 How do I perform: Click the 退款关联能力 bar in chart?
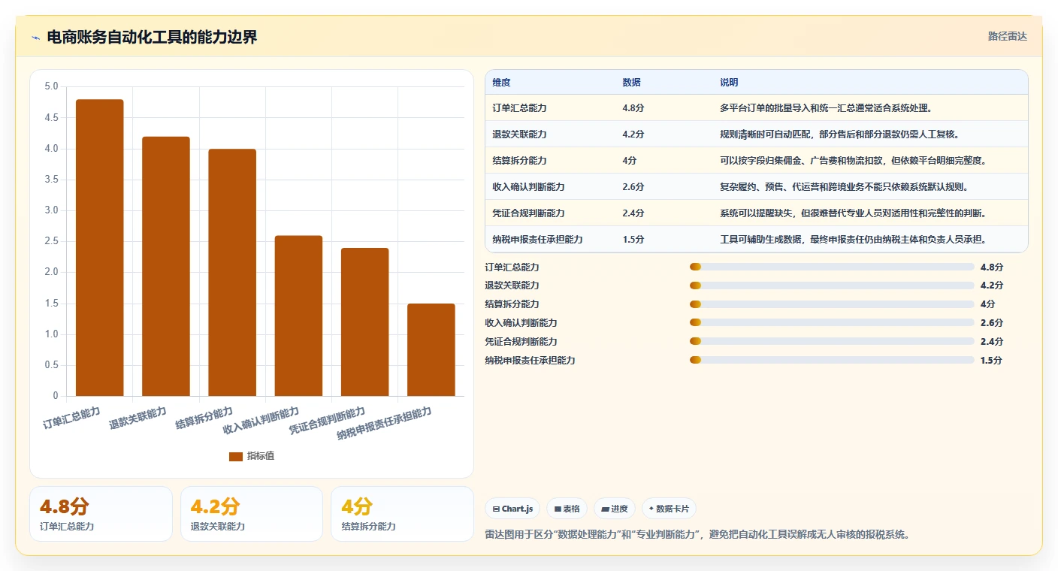[x=166, y=266]
